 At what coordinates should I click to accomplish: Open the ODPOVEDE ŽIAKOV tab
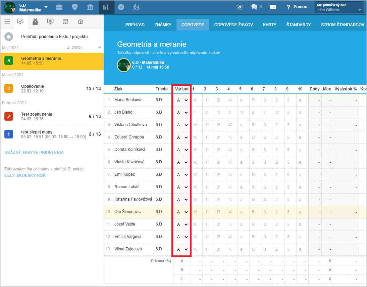click(x=233, y=25)
